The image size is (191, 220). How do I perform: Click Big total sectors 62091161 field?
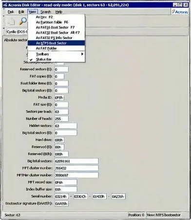tap(76, 161)
